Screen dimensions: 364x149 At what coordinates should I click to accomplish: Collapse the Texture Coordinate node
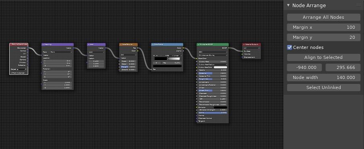(x=11, y=45)
